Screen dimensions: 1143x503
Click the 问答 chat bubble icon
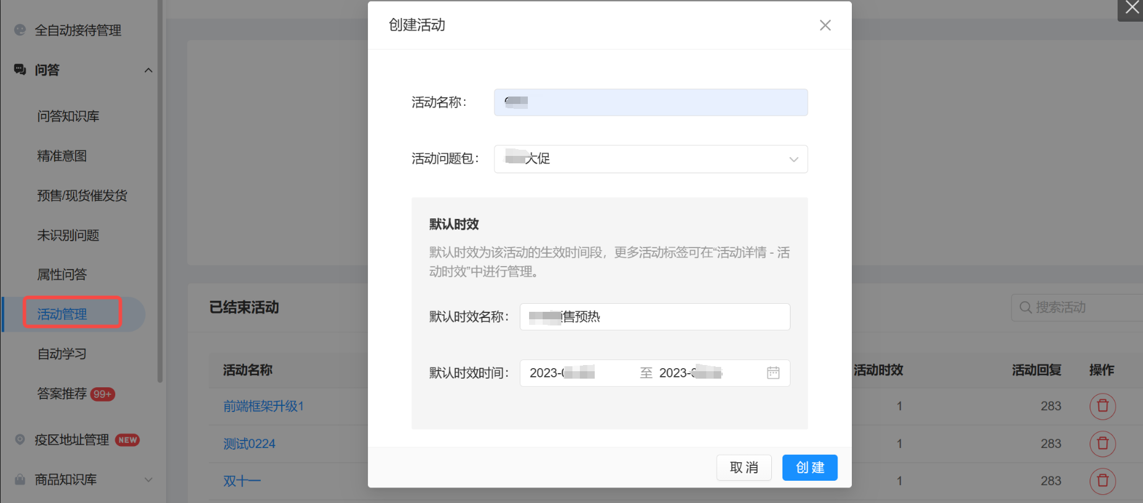point(20,69)
